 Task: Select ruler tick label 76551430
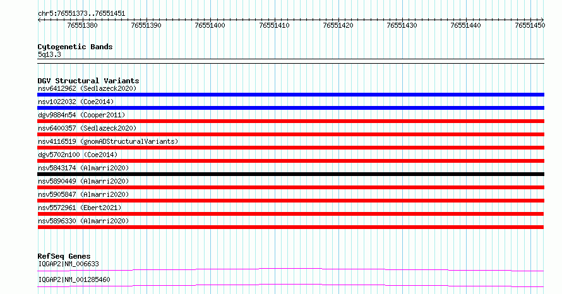402,25
